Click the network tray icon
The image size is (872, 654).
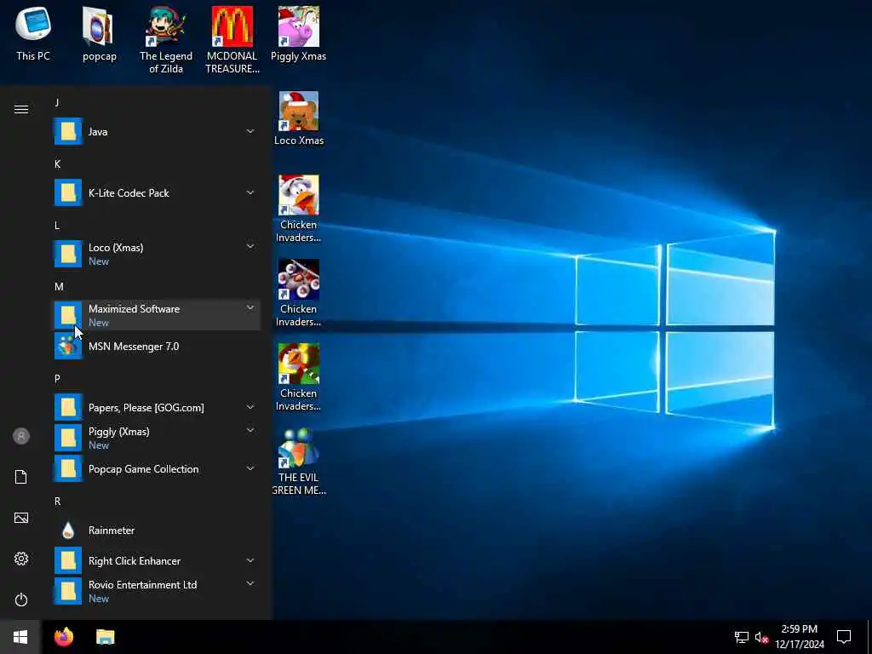click(742, 637)
